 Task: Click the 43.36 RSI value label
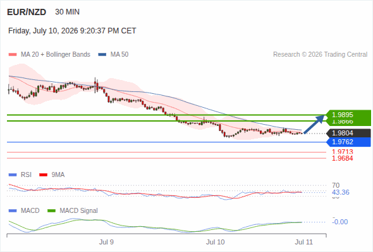(340, 192)
